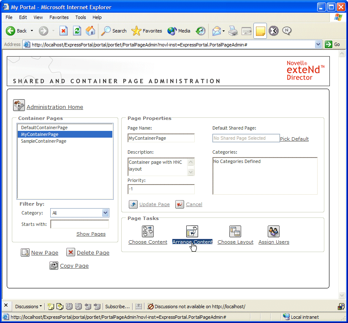This screenshot has width=348, height=323.
Task: Click the New Page icon
Action: coord(25,252)
